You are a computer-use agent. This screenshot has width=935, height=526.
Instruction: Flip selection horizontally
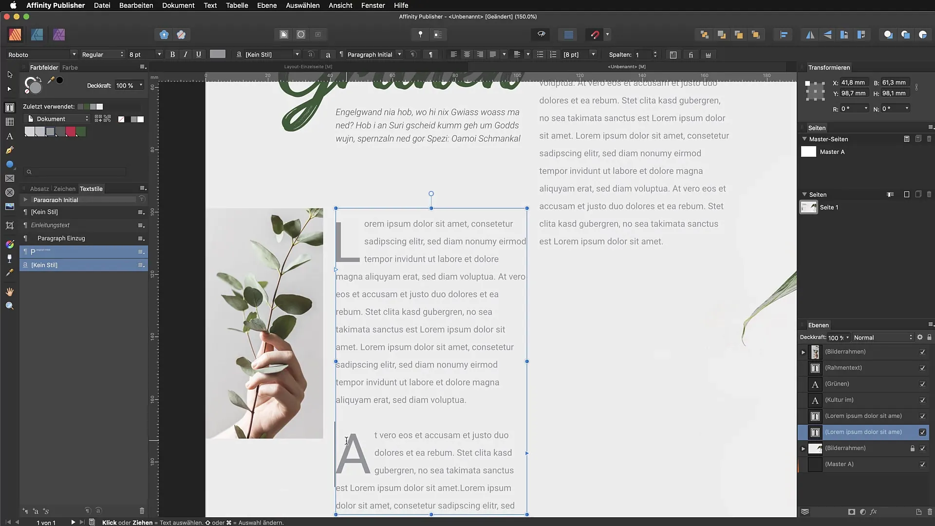click(x=810, y=35)
